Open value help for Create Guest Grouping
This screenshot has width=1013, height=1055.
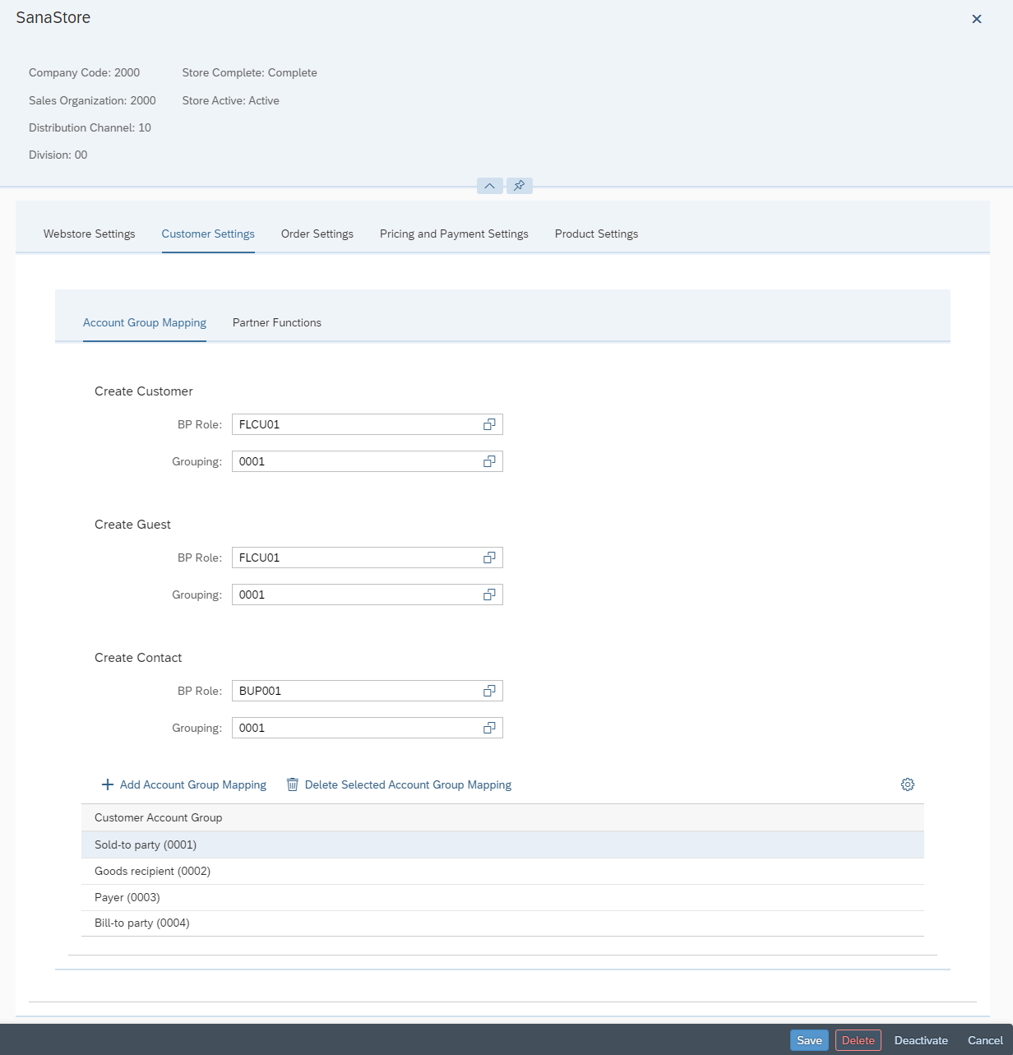[x=489, y=595]
